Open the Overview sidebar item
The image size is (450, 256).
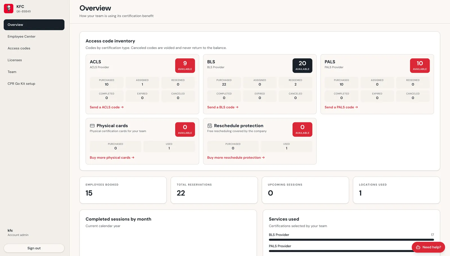tap(34, 25)
